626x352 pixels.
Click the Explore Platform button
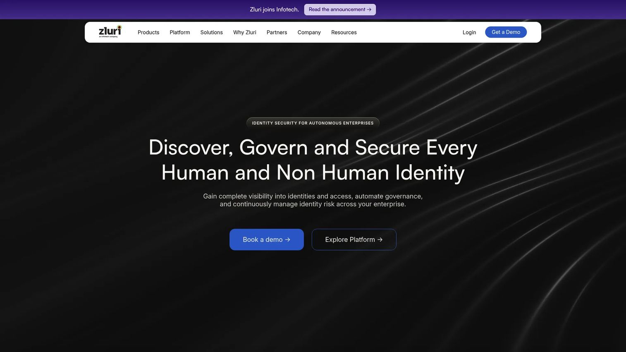coord(354,239)
